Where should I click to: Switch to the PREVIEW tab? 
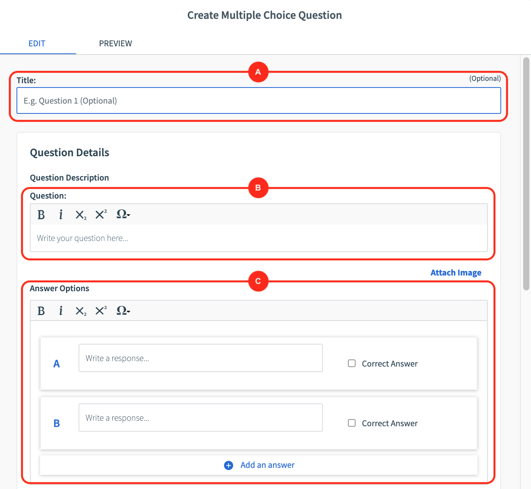coord(115,43)
